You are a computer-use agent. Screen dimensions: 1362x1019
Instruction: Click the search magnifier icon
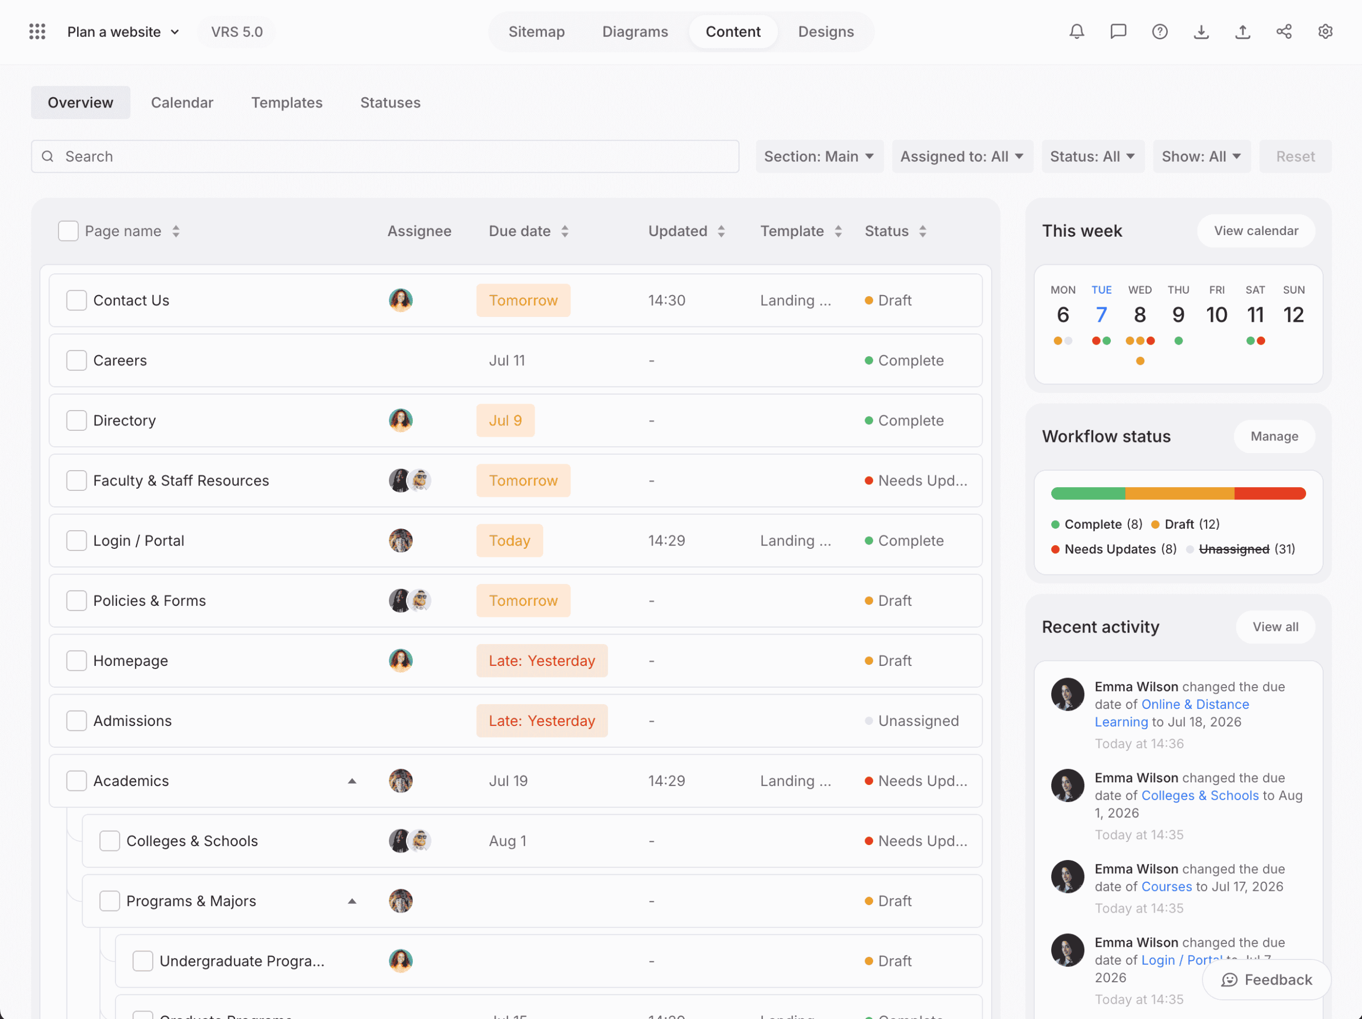point(47,156)
